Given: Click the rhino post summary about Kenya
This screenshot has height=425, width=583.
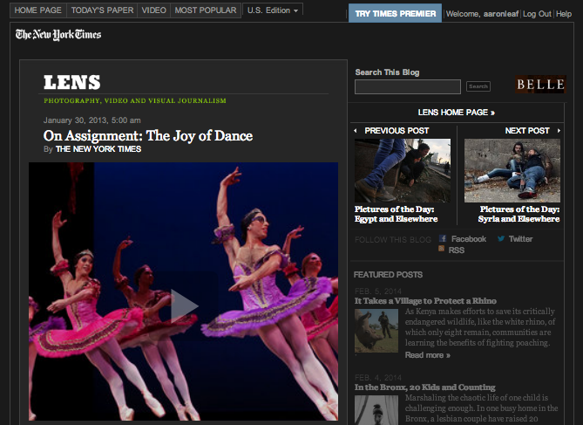Looking at the screenshot, I should 480,326.
